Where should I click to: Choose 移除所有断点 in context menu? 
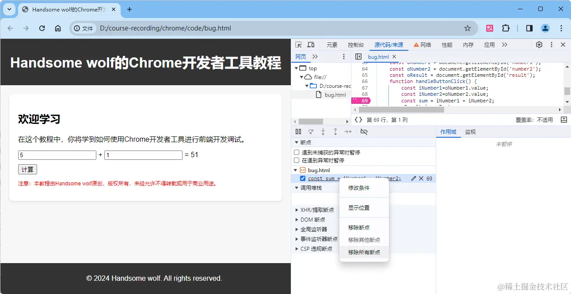[x=364, y=252]
